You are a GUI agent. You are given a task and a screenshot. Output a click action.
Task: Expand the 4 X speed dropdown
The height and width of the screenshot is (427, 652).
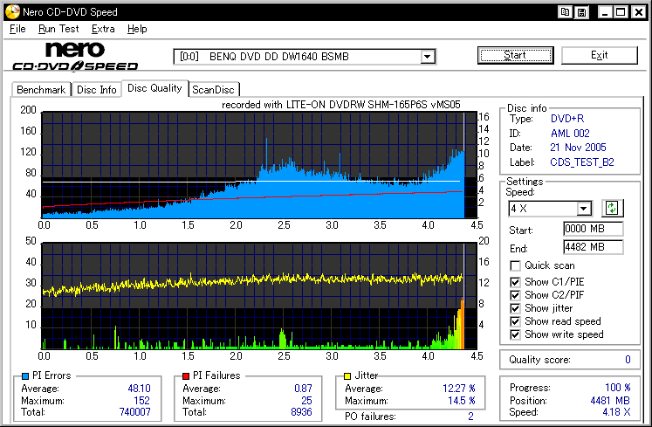click(x=584, y=208)
